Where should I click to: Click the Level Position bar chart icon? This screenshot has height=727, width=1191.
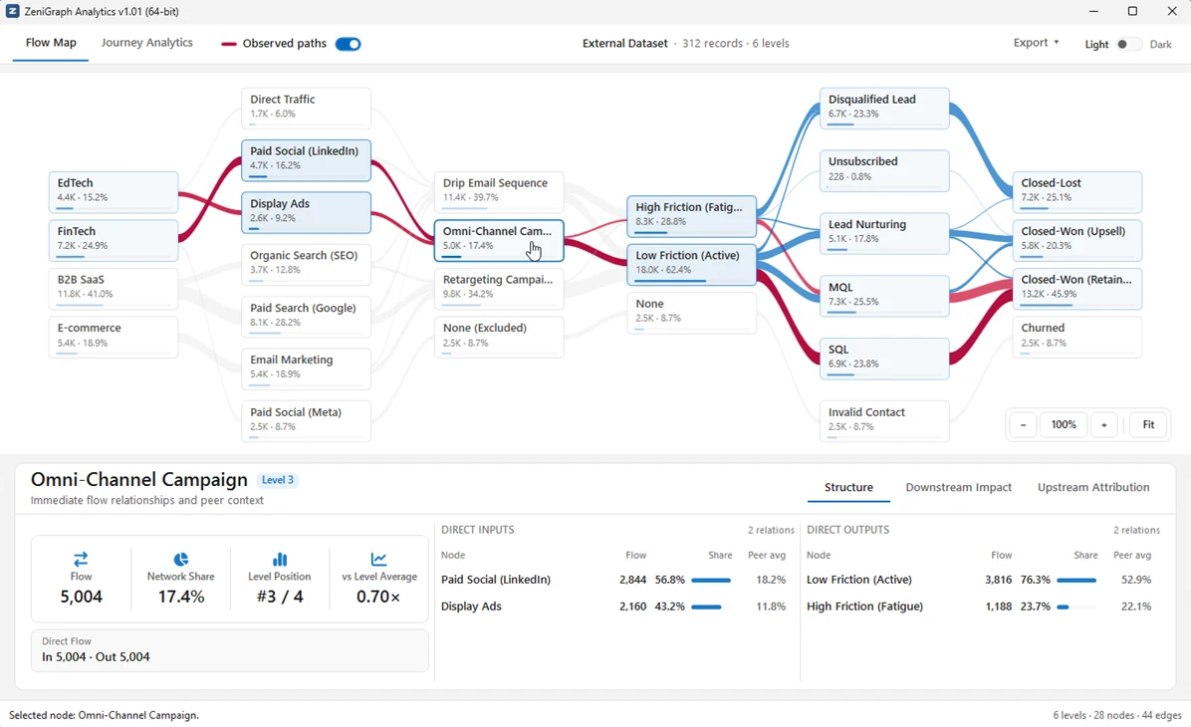point(280,559)
